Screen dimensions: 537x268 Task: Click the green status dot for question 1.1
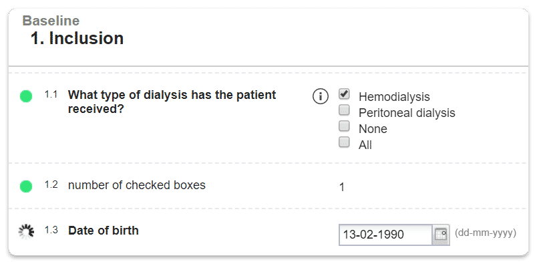[26, 96]
